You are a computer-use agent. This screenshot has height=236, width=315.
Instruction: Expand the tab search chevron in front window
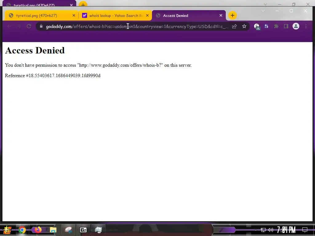[x=263, y=11]
